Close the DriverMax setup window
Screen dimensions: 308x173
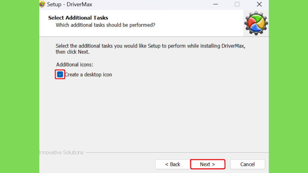coord(259,4)
